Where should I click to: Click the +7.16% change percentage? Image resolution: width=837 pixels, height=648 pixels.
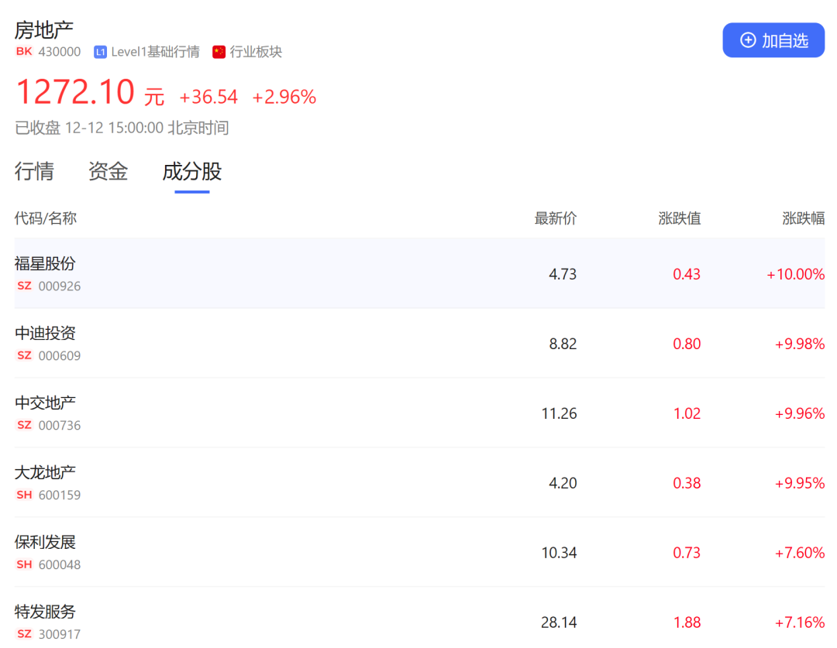pyautogui.click(x=800, y=622)
